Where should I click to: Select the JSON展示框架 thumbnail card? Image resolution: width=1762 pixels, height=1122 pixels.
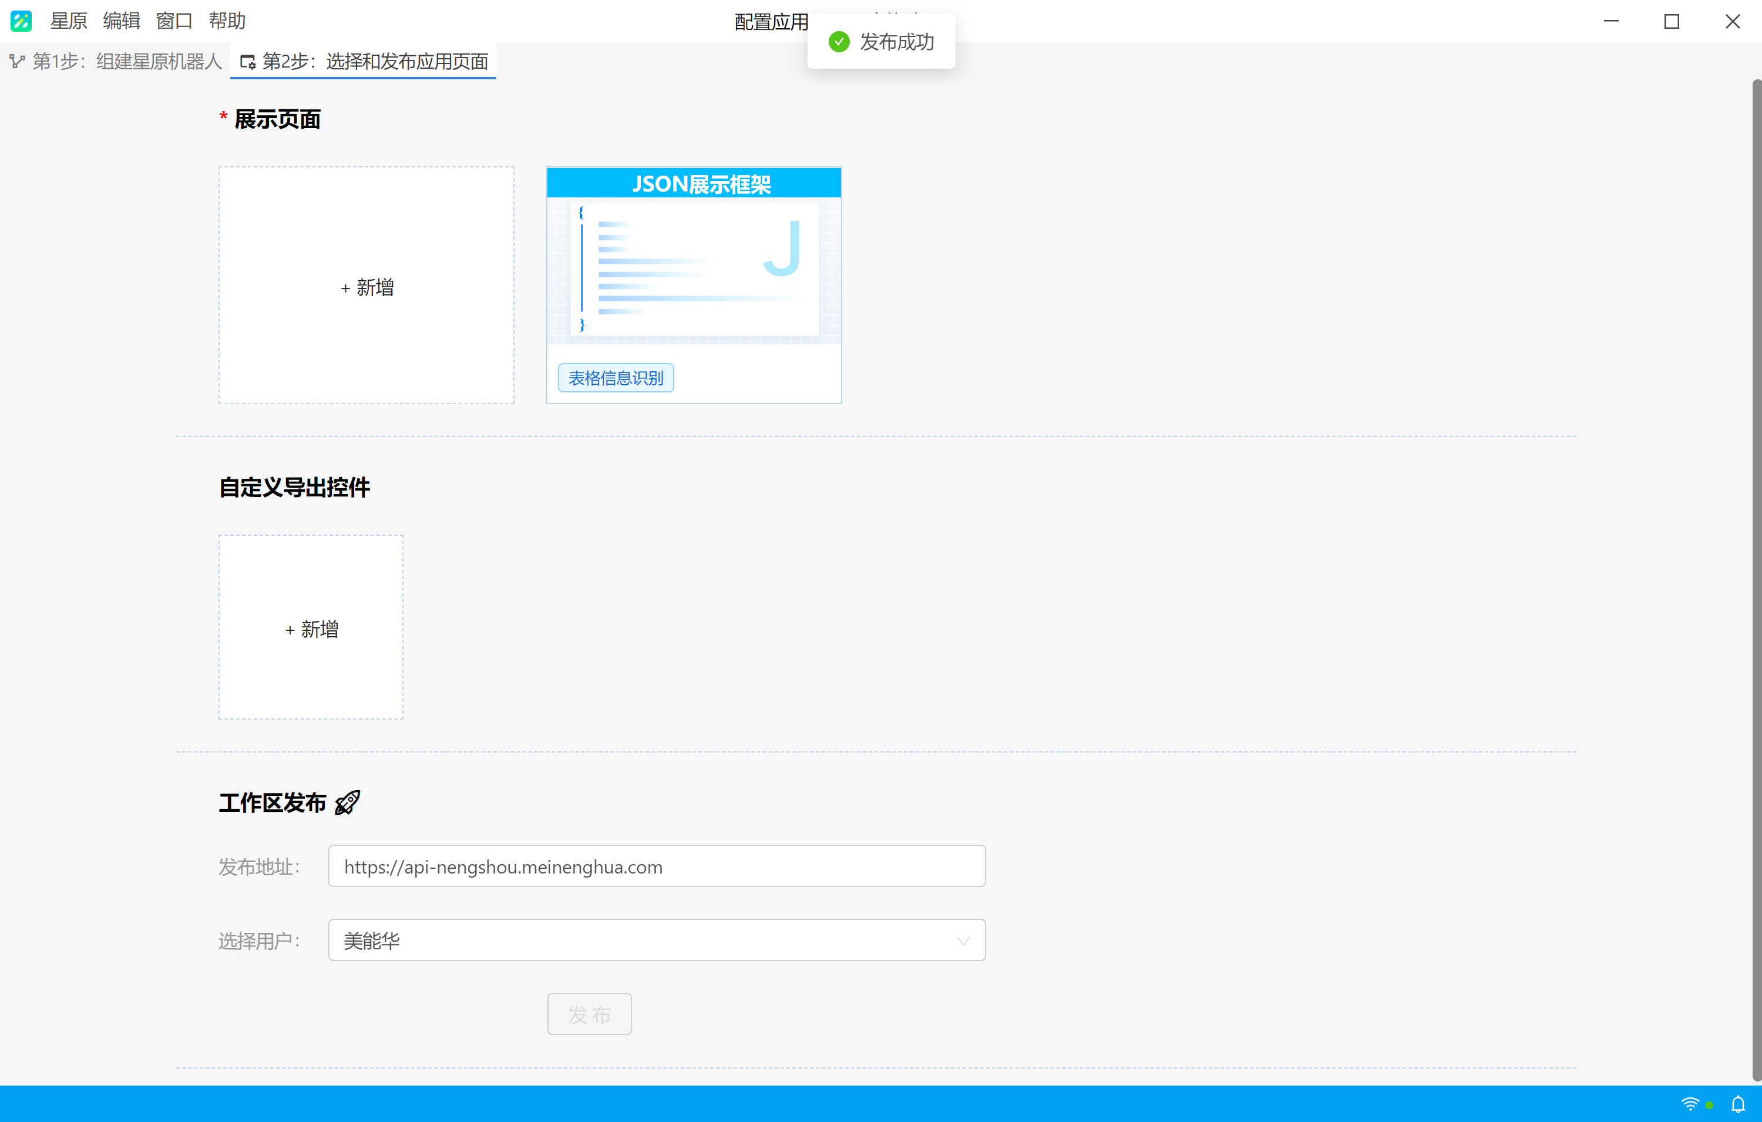[694, 285]
